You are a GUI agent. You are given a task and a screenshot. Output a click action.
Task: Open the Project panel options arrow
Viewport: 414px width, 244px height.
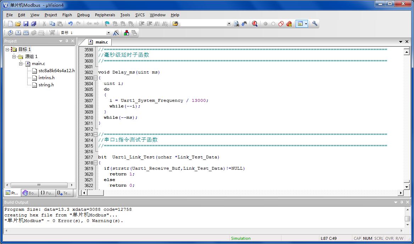[x=61, y=41]
